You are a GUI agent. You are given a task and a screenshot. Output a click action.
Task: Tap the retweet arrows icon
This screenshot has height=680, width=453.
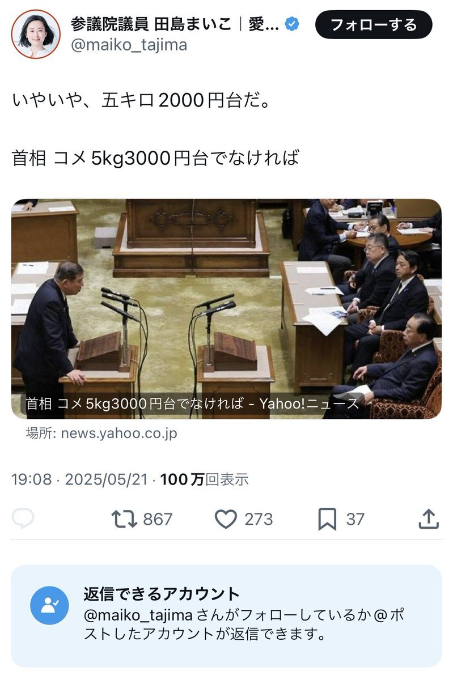point(124,519)
